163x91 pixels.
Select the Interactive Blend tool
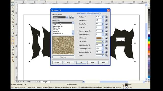tap(13, 47)
